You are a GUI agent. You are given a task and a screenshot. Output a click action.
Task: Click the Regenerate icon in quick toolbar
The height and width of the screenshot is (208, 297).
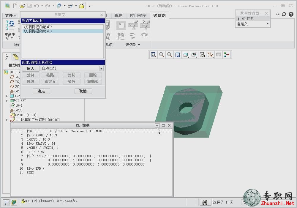(x=59, y=6)
